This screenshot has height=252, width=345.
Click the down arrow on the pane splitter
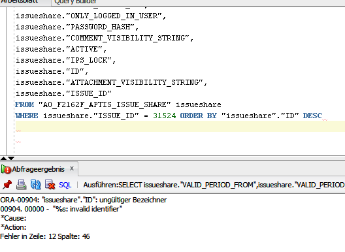coord(11,158)
